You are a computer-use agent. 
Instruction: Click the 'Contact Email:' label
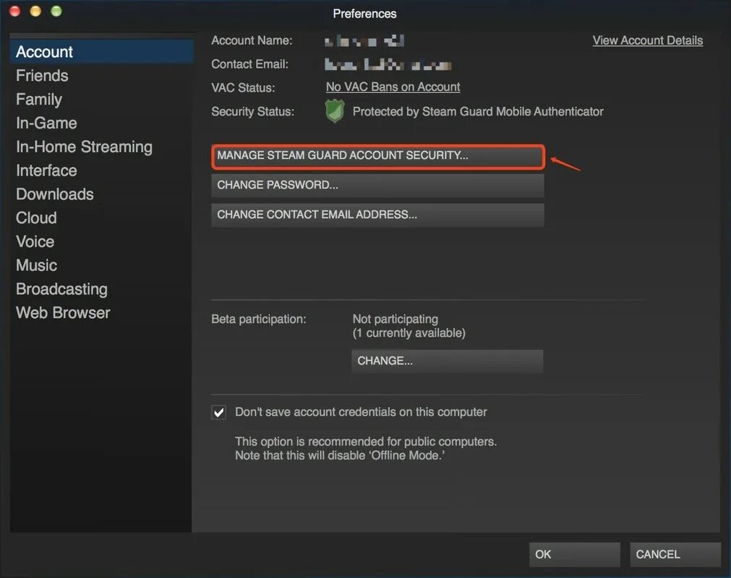249,64
